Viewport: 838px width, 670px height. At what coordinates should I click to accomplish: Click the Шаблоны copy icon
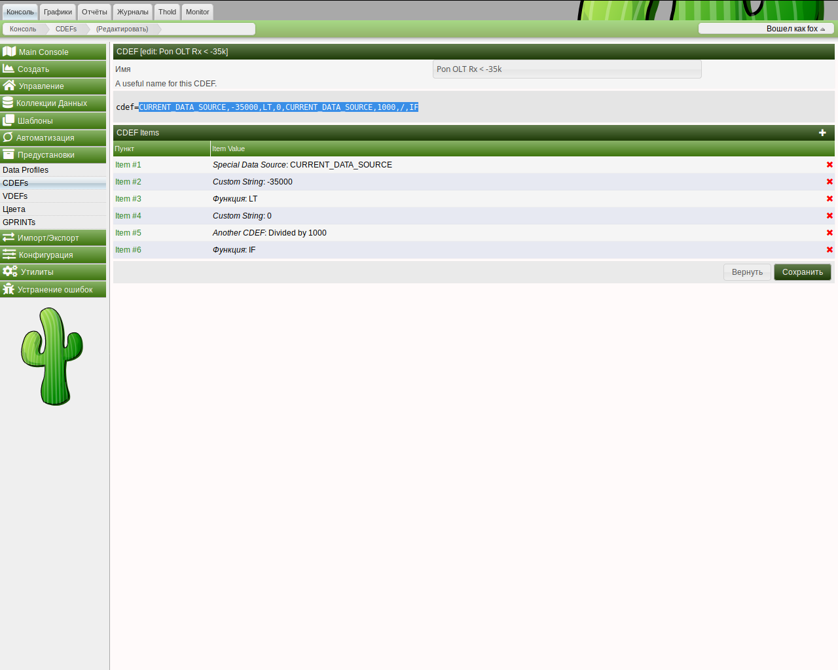tap(9, 120)
